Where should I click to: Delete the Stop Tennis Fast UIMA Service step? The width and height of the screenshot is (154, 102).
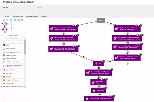pyautogui.click(x=141, y=25)
